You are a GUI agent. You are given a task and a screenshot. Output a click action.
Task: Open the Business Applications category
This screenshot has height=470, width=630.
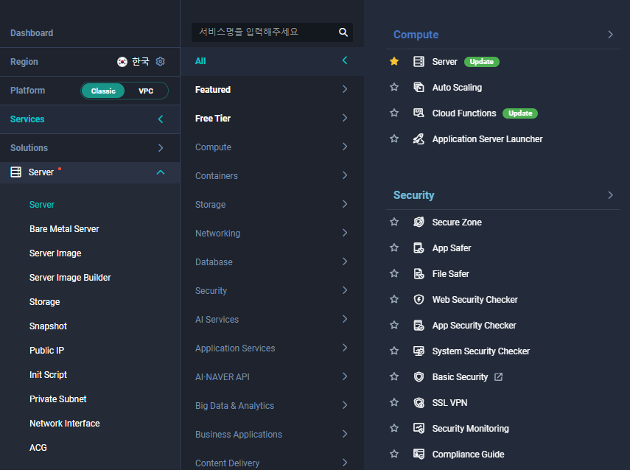pyautogui.click(x=272, y=434)
